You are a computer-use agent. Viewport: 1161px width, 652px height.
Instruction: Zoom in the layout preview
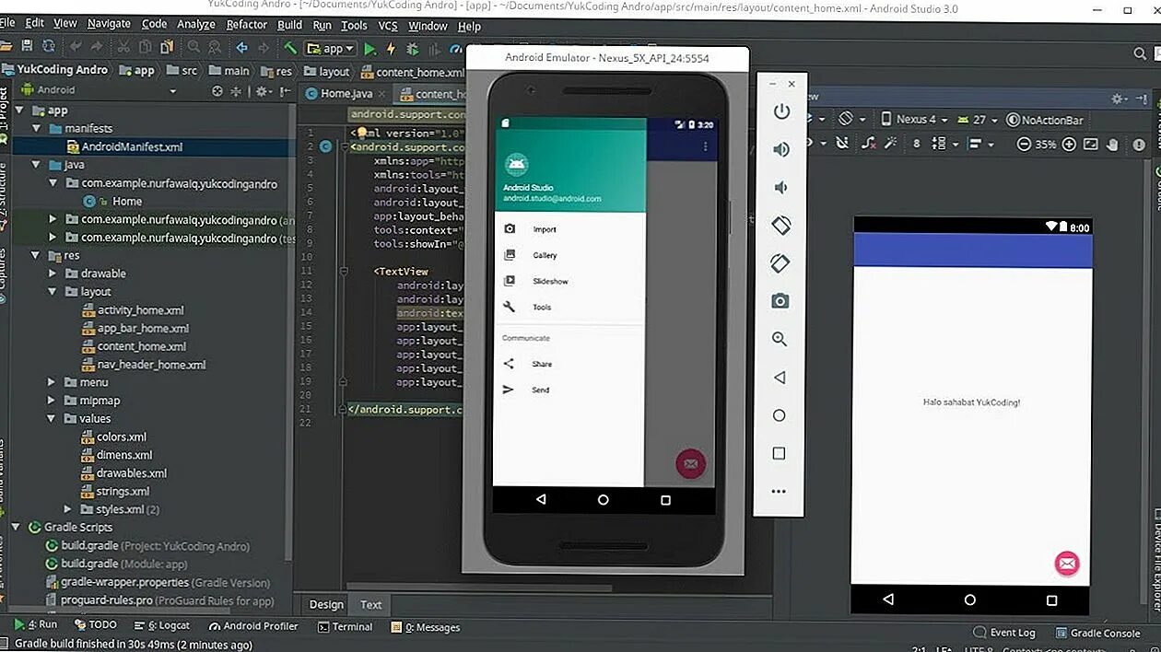1069,144
